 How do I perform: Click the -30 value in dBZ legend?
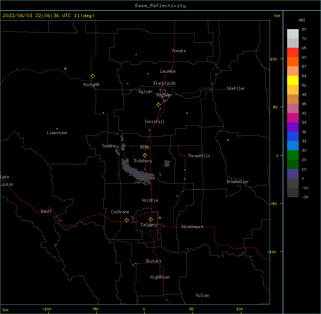(305, 197)
